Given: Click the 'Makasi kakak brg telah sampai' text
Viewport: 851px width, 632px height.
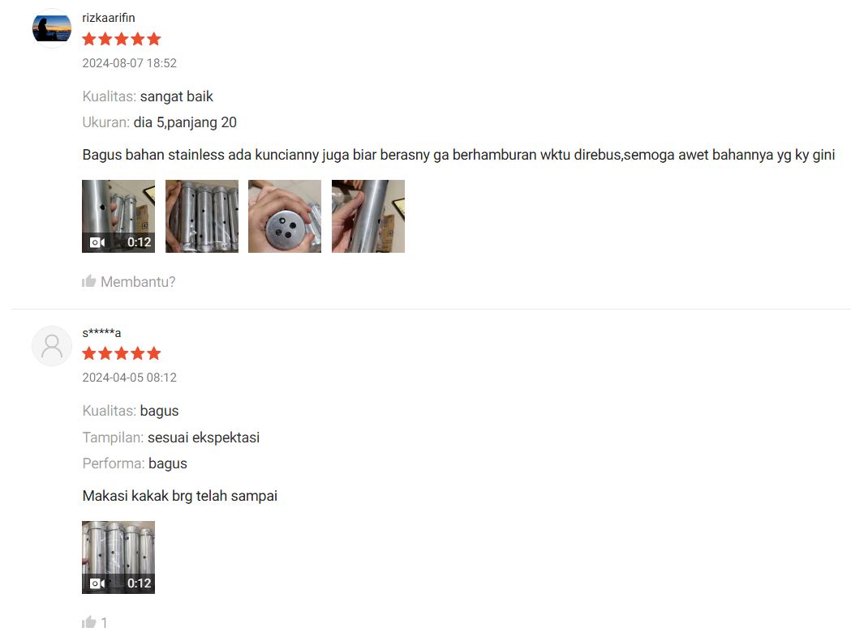Looking at the screenshot, I should 179,496.
